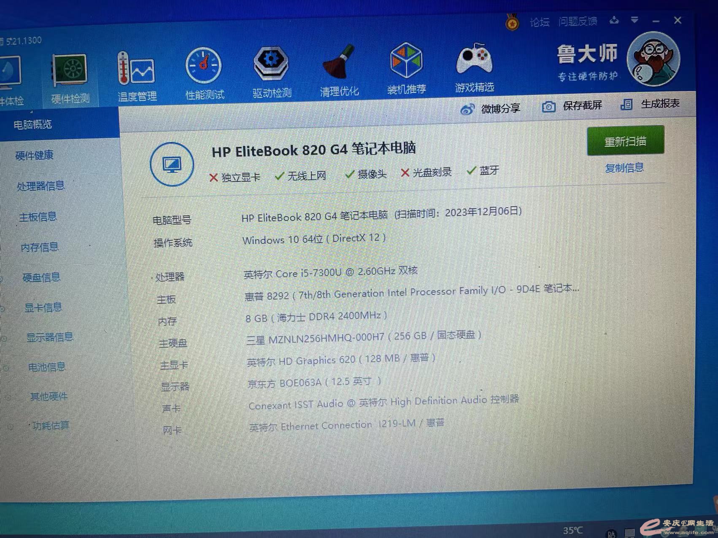The image size is (718, 538).
Task: Click 生成报表 to generate report
Action: pos(650,104)
